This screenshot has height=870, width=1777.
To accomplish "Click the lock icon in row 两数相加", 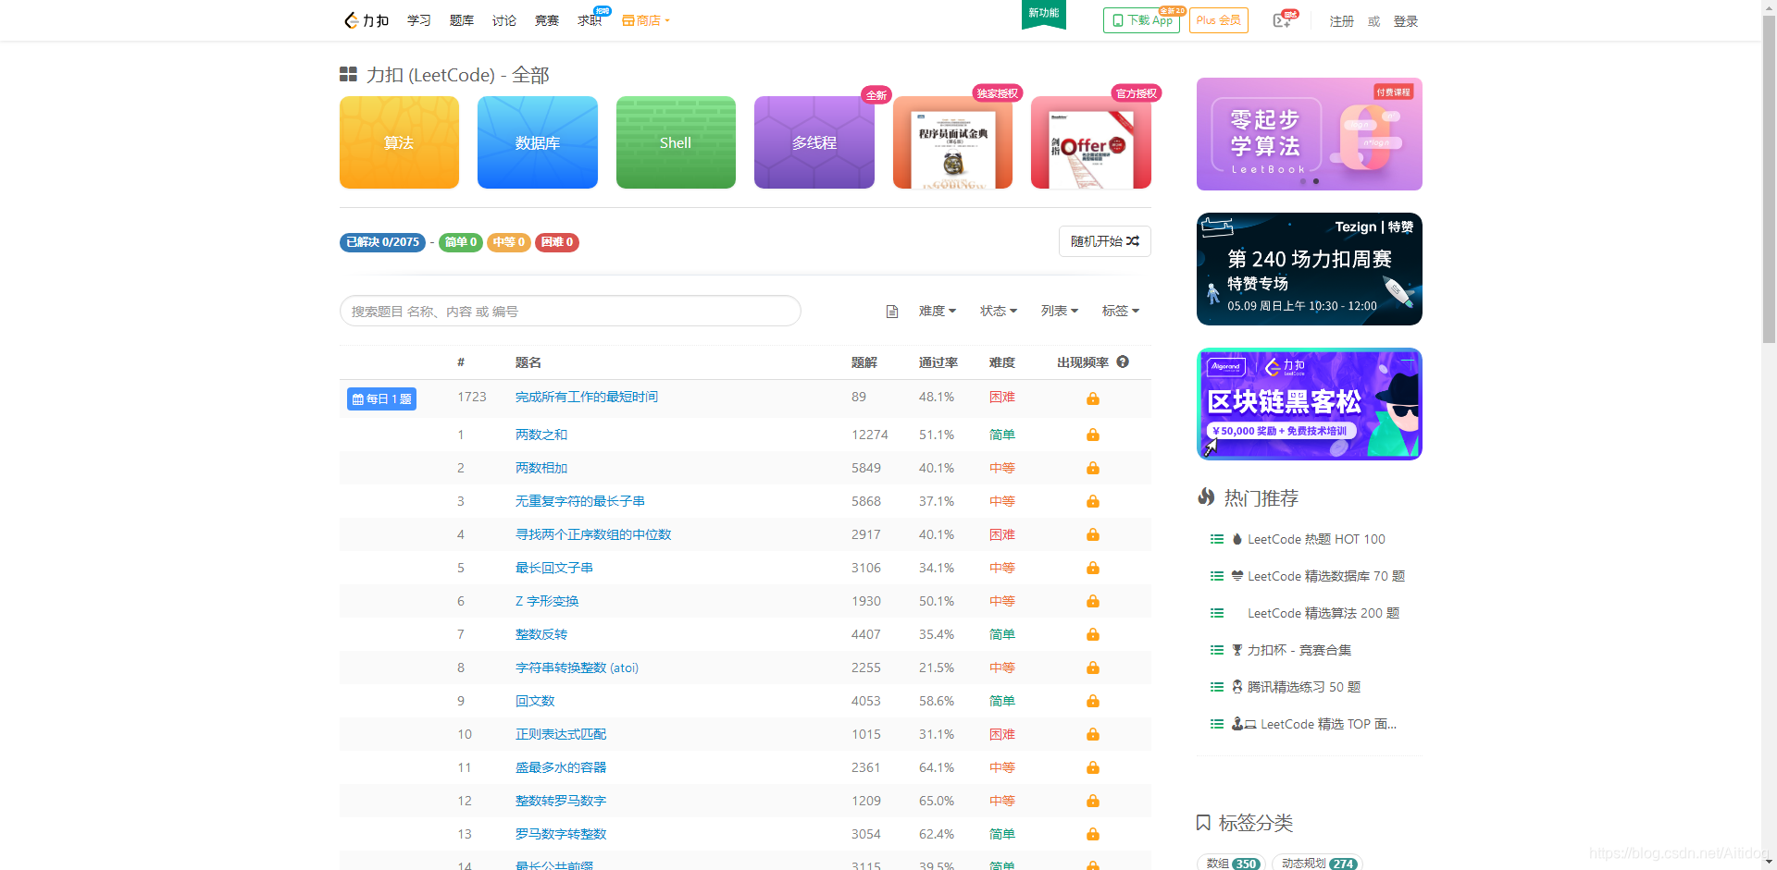I will click(x=1093, y=468).
